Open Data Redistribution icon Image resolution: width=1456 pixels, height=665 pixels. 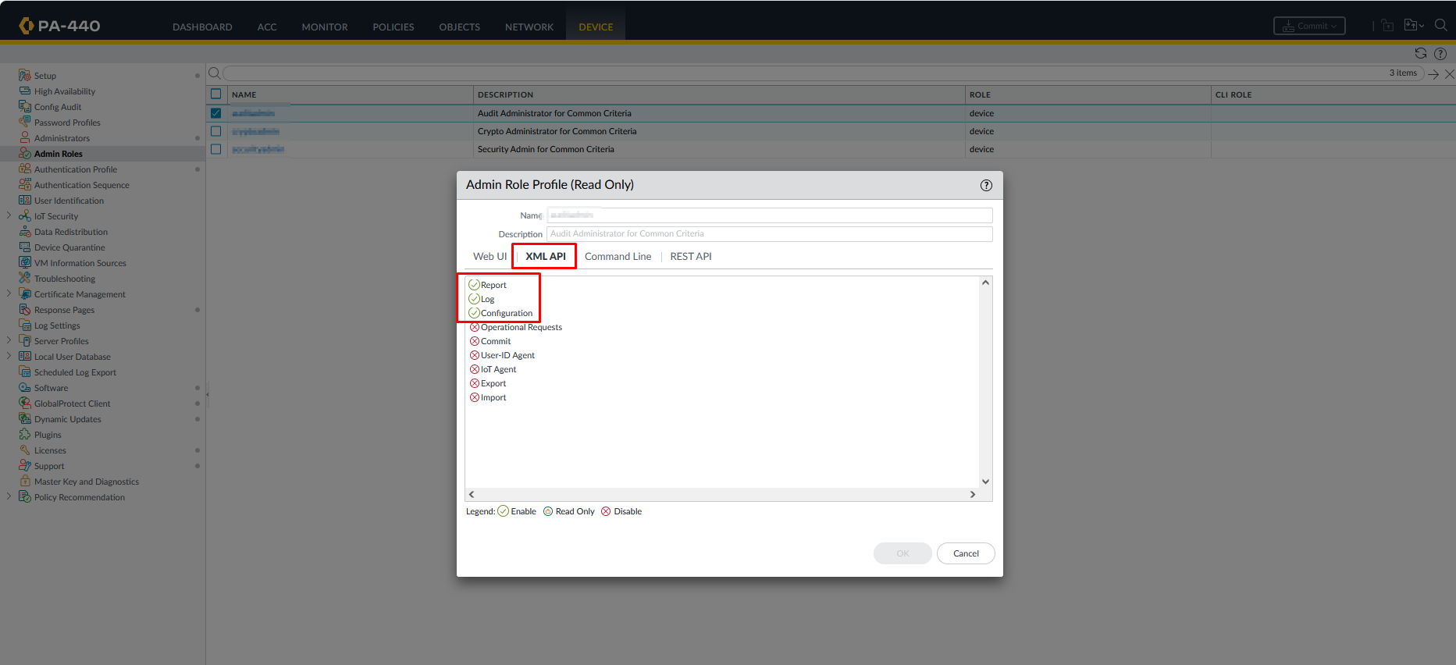pos(25,232)
